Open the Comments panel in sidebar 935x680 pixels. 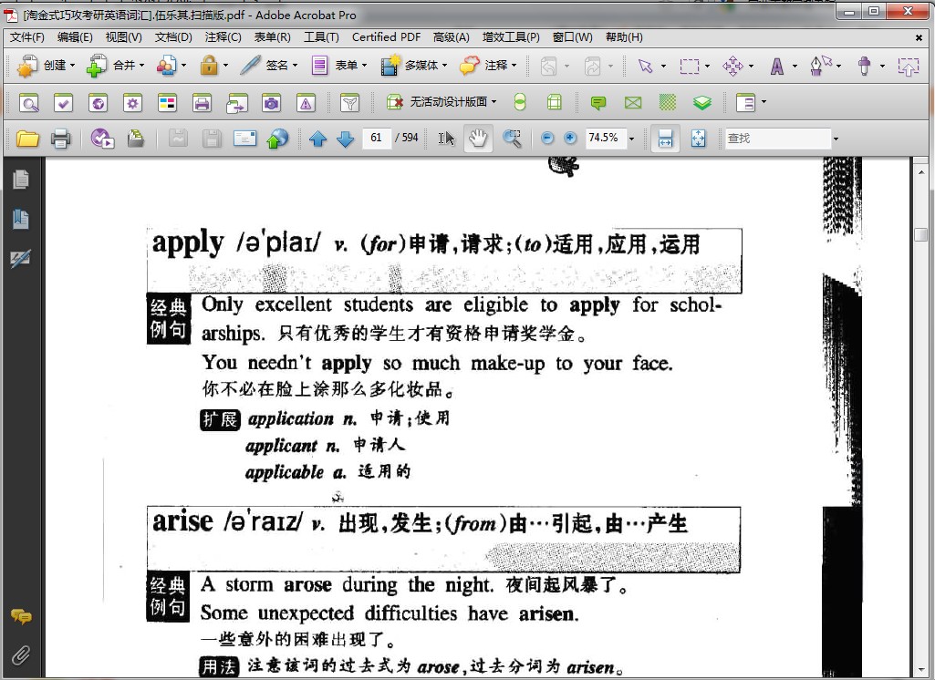click(x=21, y=616)
